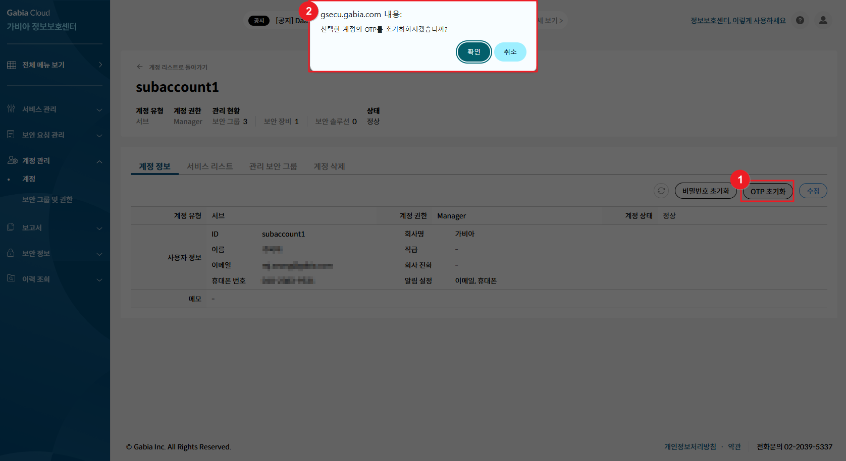Open the help question mark icon
846x461 pixels.
(x=800, y=20)
